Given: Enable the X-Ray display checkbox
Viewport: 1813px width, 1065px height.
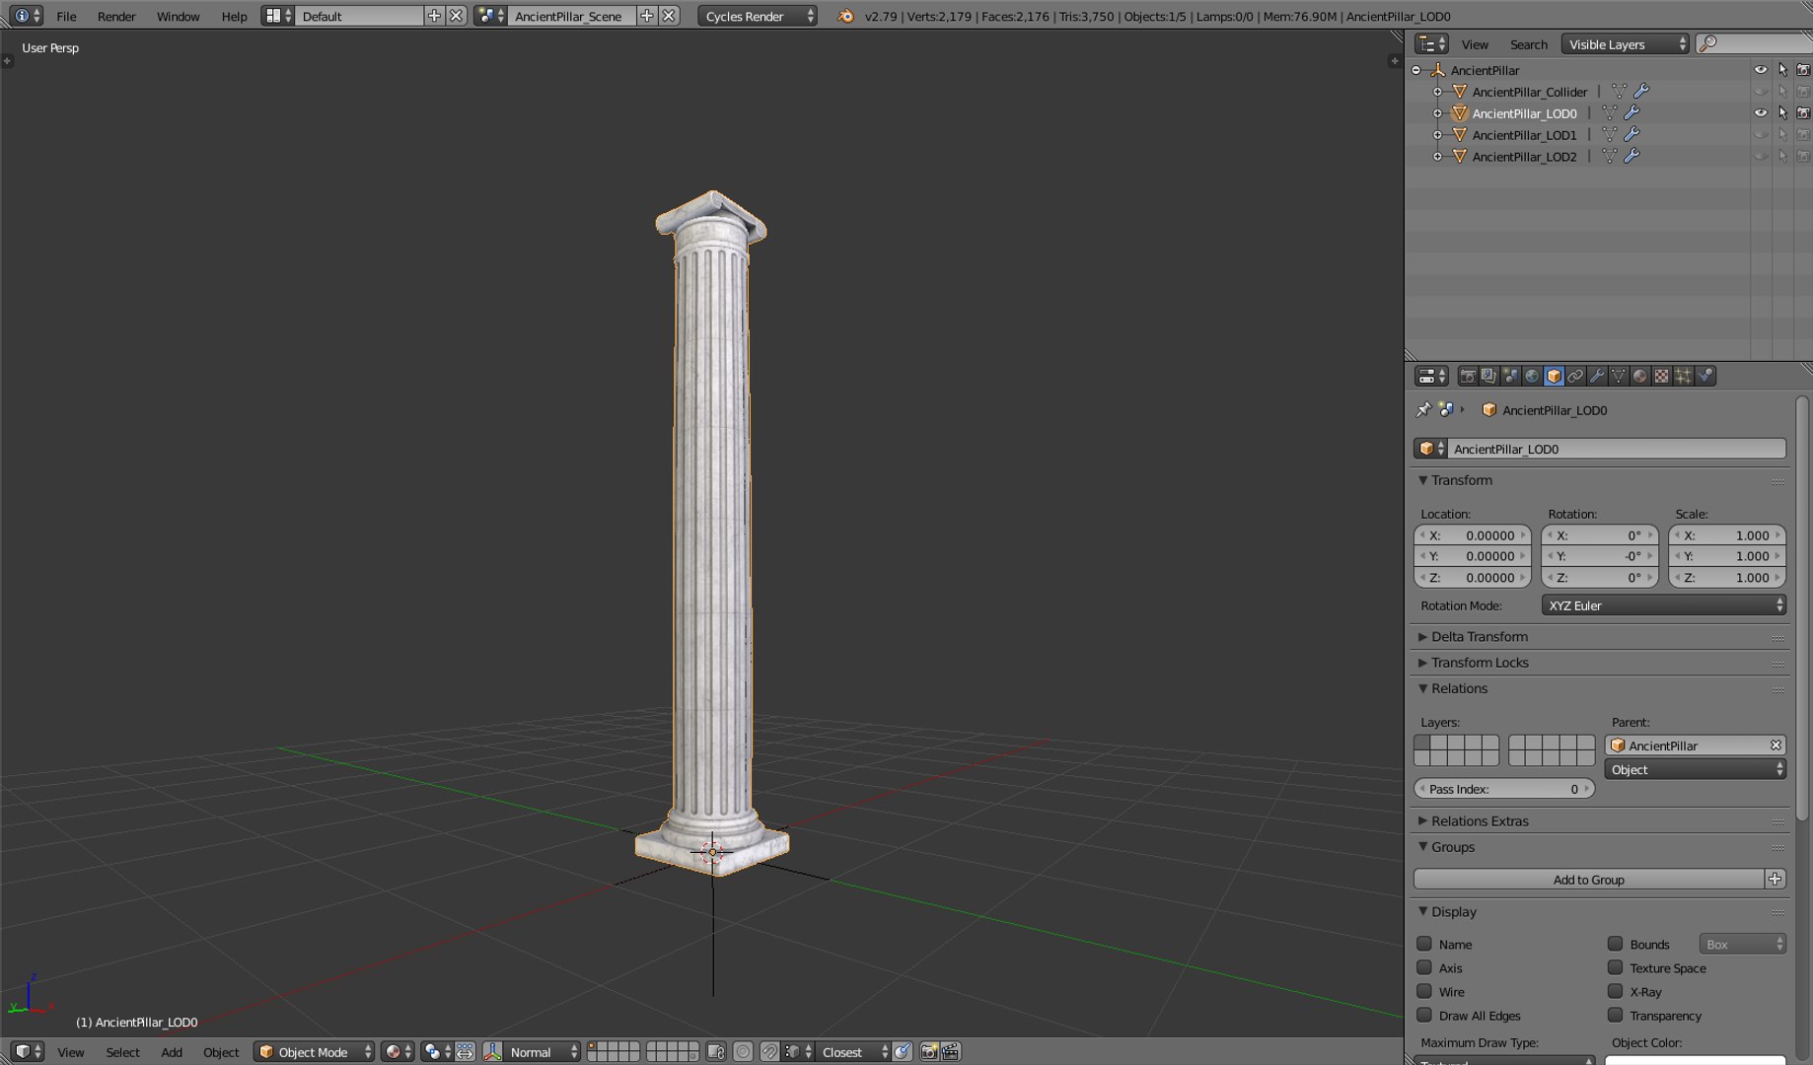Looking at the screenshot, I should pos(1615,991).
